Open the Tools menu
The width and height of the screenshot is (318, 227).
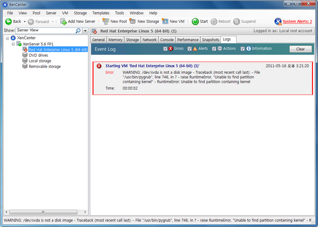tap(119, 13)
